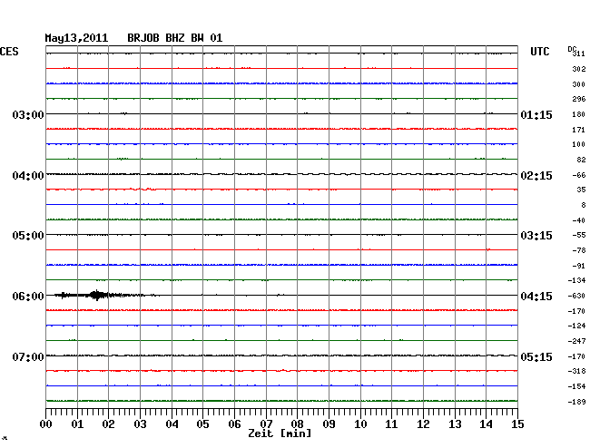The width and height of the screenshot is (590, 448).
Task: Click the DC offset value -630
Action: coord(576,296)
